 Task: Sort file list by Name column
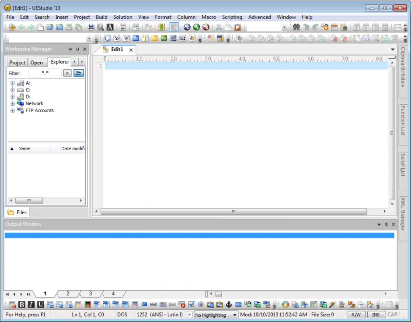(x=24, y=149)
